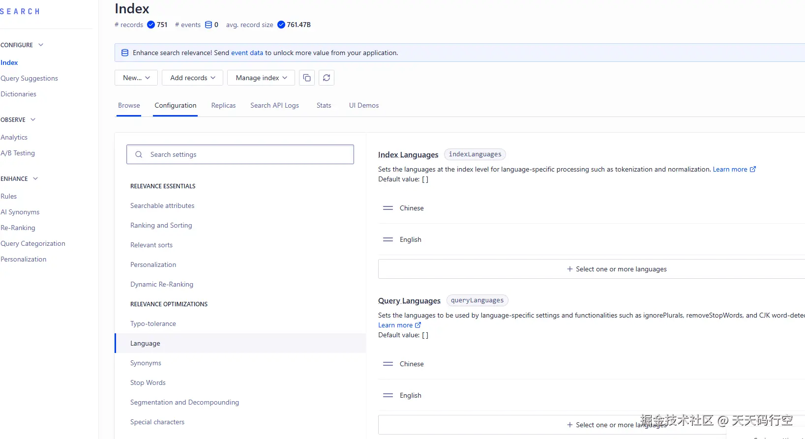The height and width of the screenshot is (439, 805).
Task: Select Personalization under Relevance Essentials
Action: pos(153,264)
